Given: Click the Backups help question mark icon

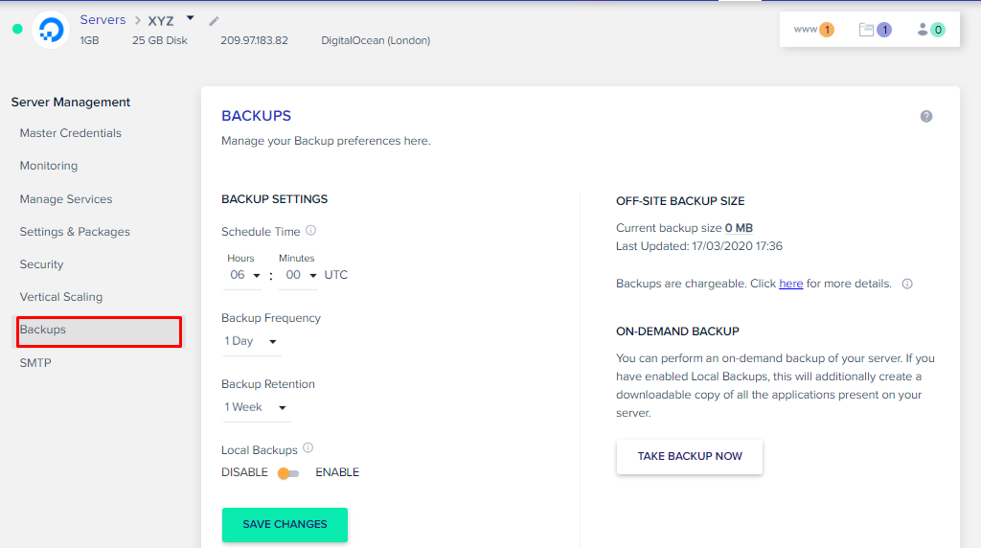Looking at the screenshot, I should [926, 116].
